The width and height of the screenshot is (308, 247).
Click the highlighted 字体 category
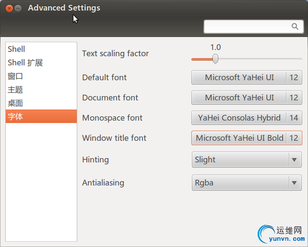(15, 116)
